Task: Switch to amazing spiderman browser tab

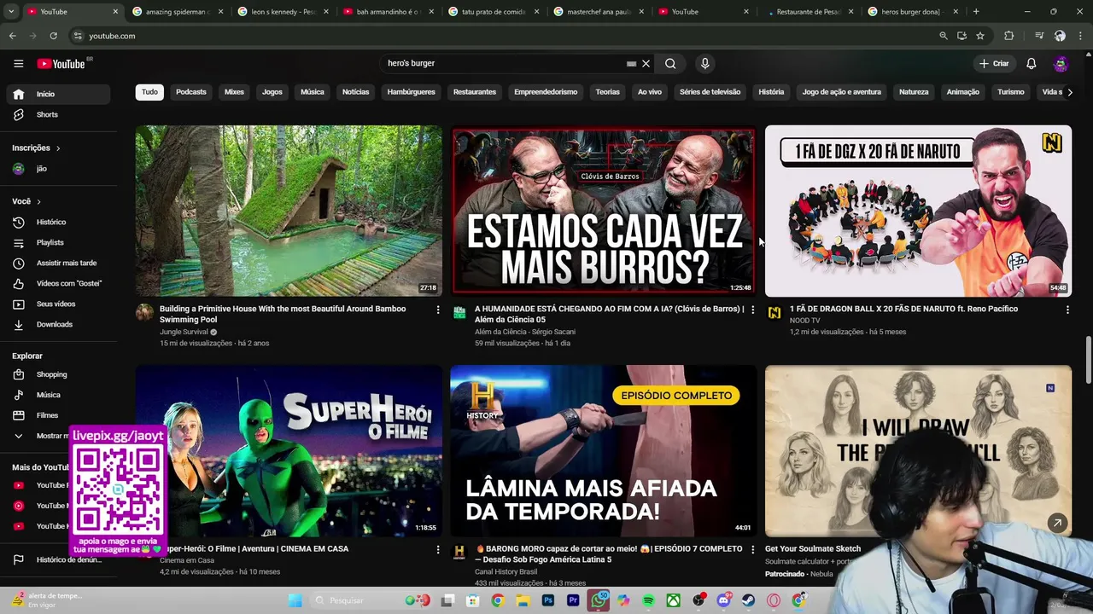Action: pyautogui.click(x=178, y=12)
